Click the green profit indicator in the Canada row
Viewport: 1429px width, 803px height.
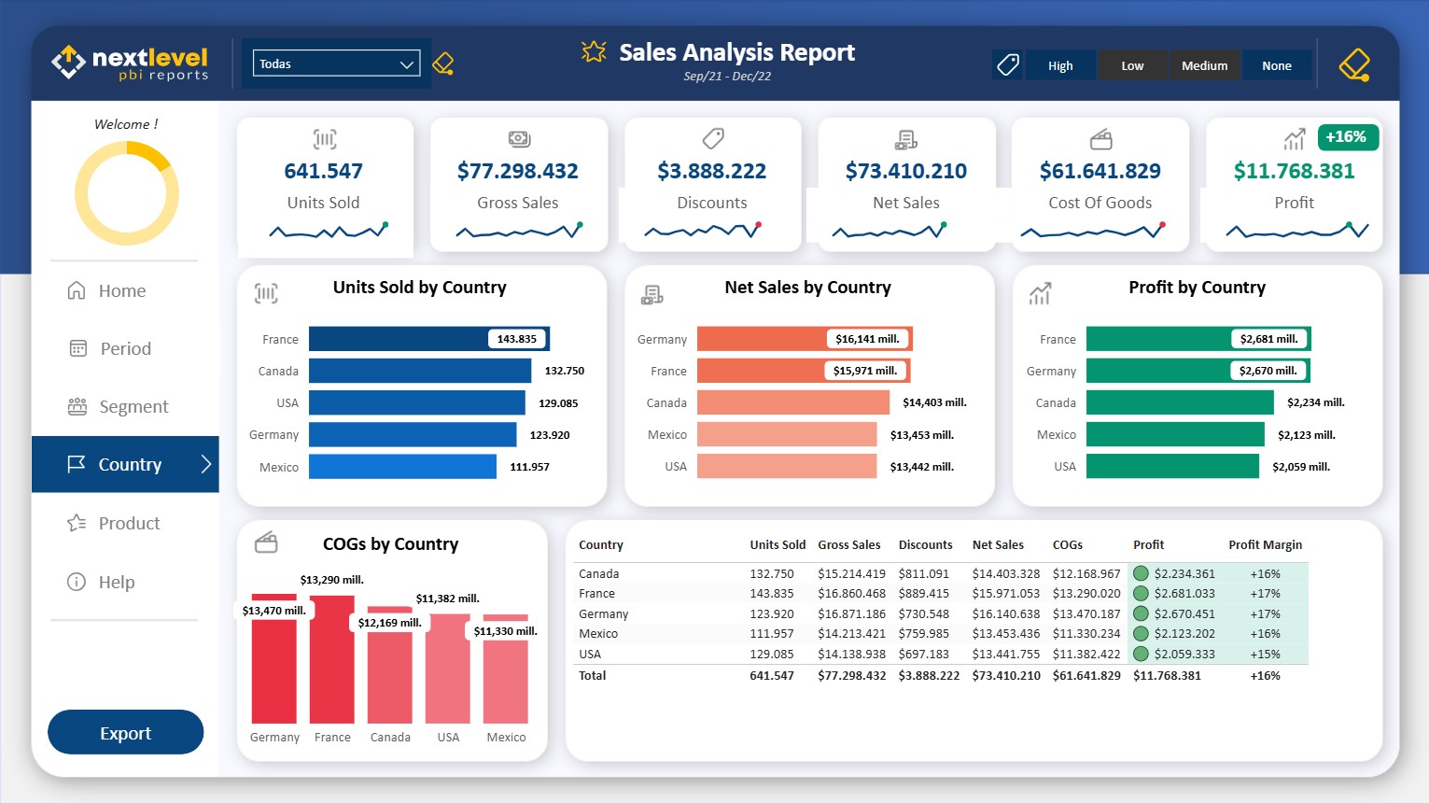pyautogui.click(x=1141, y=573)
